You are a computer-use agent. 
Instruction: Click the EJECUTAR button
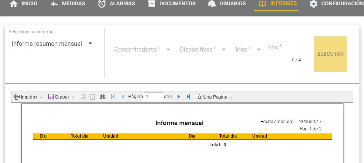coord(331,54)
